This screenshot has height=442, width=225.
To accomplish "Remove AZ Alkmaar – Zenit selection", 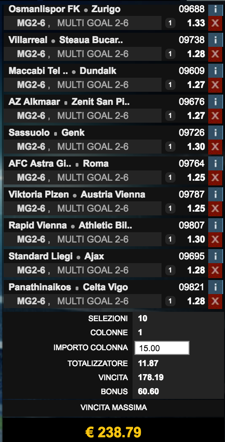I will pos(216,116).
